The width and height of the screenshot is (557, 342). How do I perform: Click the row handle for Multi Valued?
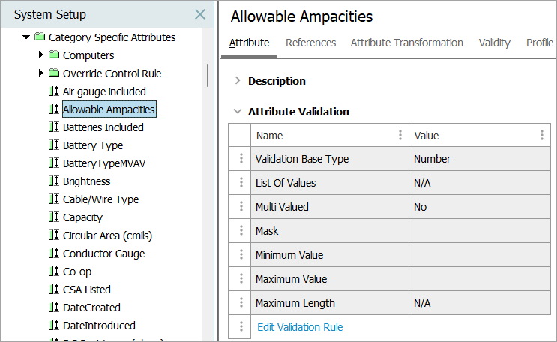[x=241, y=207]
